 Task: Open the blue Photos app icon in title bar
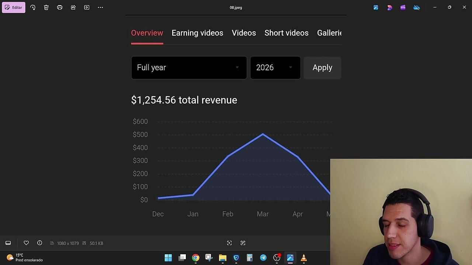point(376,7)
